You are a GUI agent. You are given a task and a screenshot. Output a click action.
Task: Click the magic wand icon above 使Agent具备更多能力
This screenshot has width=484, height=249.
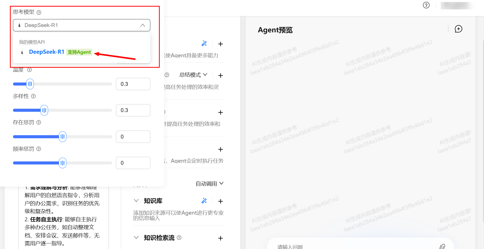point(204,44)
